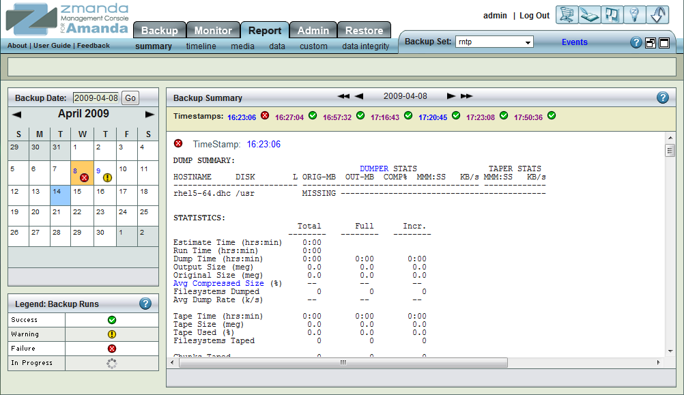Screen dimensions: 684x395
Task: Open help icon next to Events
Action: [636, 42]
